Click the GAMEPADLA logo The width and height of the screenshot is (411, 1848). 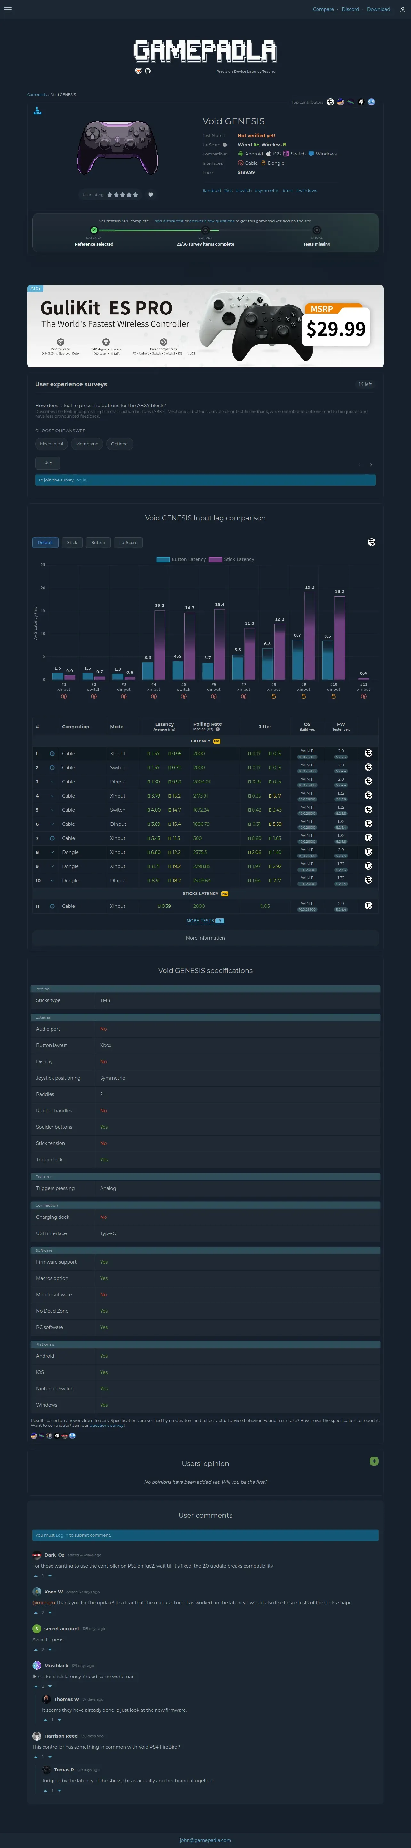(205, 51)
